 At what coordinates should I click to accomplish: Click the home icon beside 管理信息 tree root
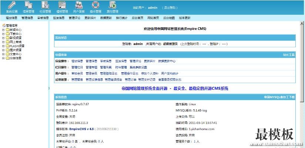4,25
